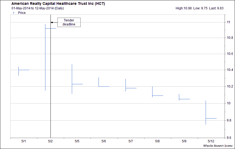Click the 5/12 x-axis date label

point(211,141)
